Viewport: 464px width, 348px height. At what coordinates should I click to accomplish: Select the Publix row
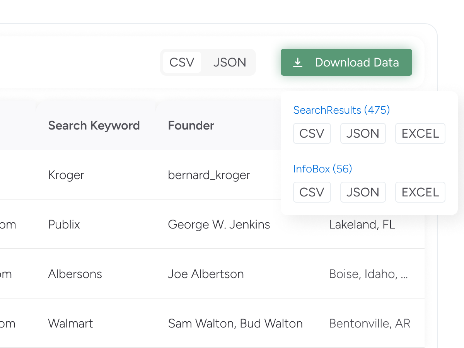[64, 225]
